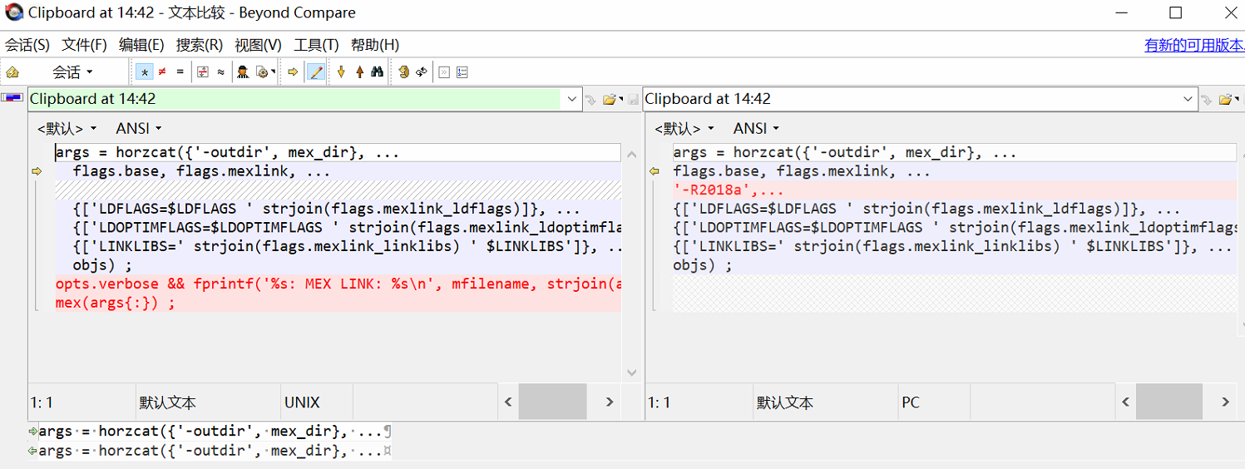This screenshot has width=1245, height=469.
Task: Click right pane grey reload arrow icon
Action: click(1207, 100)
